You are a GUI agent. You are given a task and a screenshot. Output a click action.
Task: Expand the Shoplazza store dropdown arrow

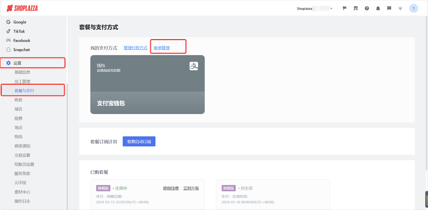[x=331, y=9]
